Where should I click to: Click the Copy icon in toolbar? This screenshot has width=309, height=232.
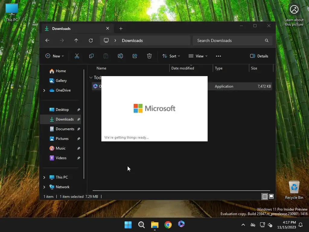91,56
